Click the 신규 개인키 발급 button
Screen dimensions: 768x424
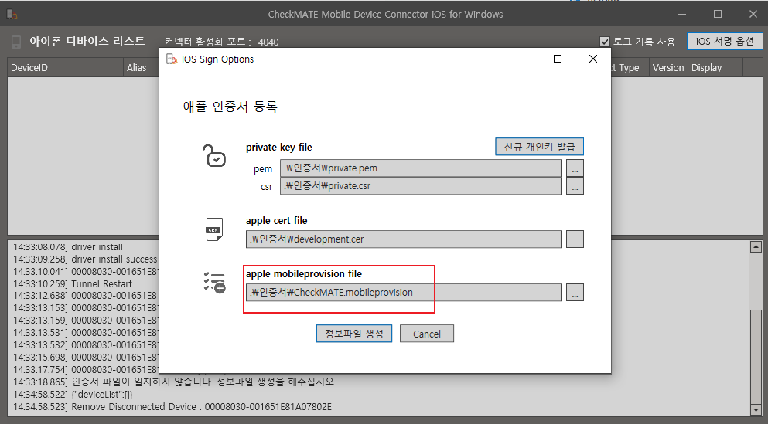[x=539, y=147]
